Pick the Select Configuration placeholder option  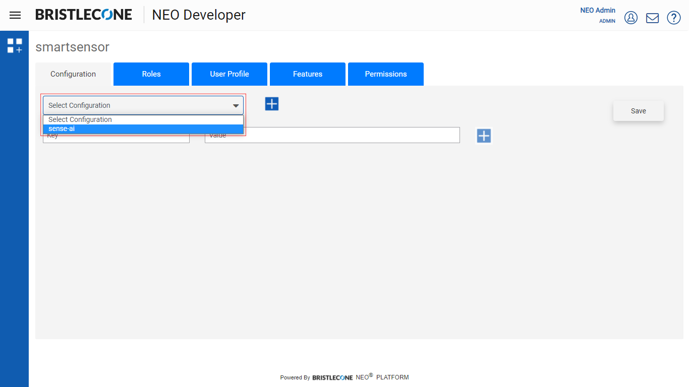(x=143, y=120)
